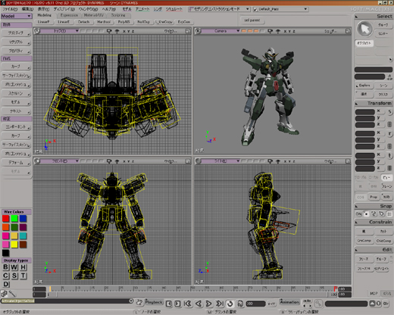This screenshot has height=315, width=394.
Task: Switch to the Scripting tab
Action: tap(118, 15)
